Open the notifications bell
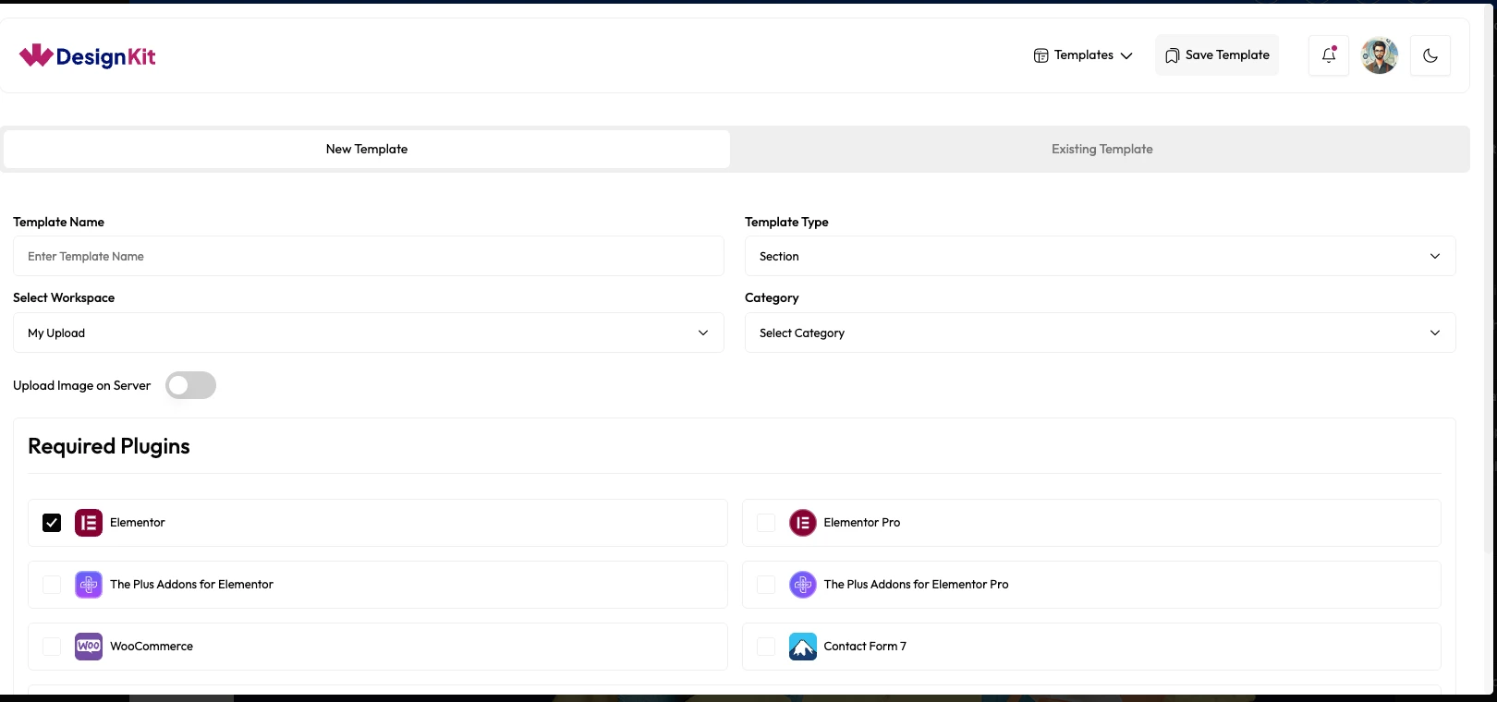 1329,55
